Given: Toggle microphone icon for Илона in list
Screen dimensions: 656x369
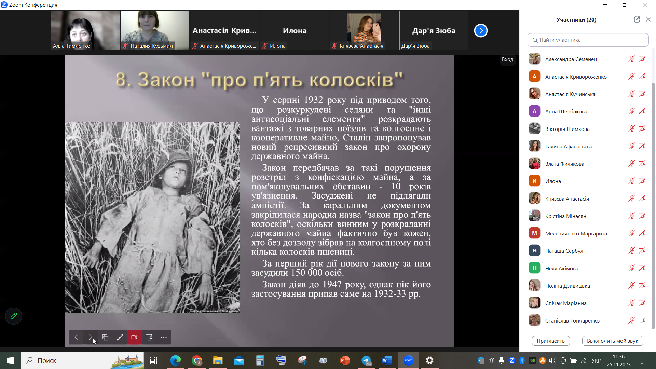Looking at the screenshot, I should [631, 181].
